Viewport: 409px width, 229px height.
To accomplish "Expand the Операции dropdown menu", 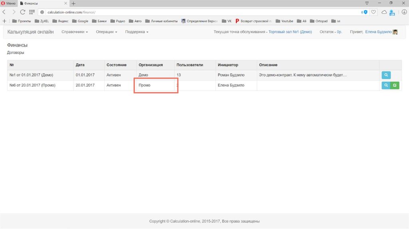I will point(106,32).
